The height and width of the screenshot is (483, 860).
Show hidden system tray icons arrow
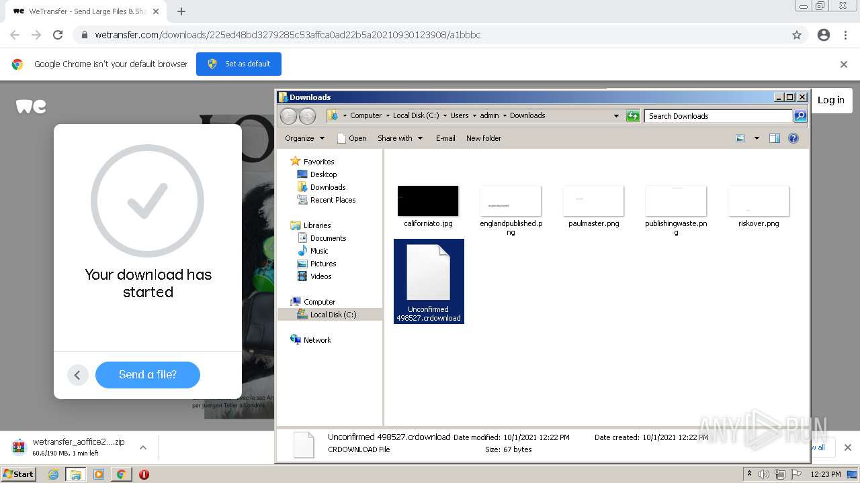(749, 474)
